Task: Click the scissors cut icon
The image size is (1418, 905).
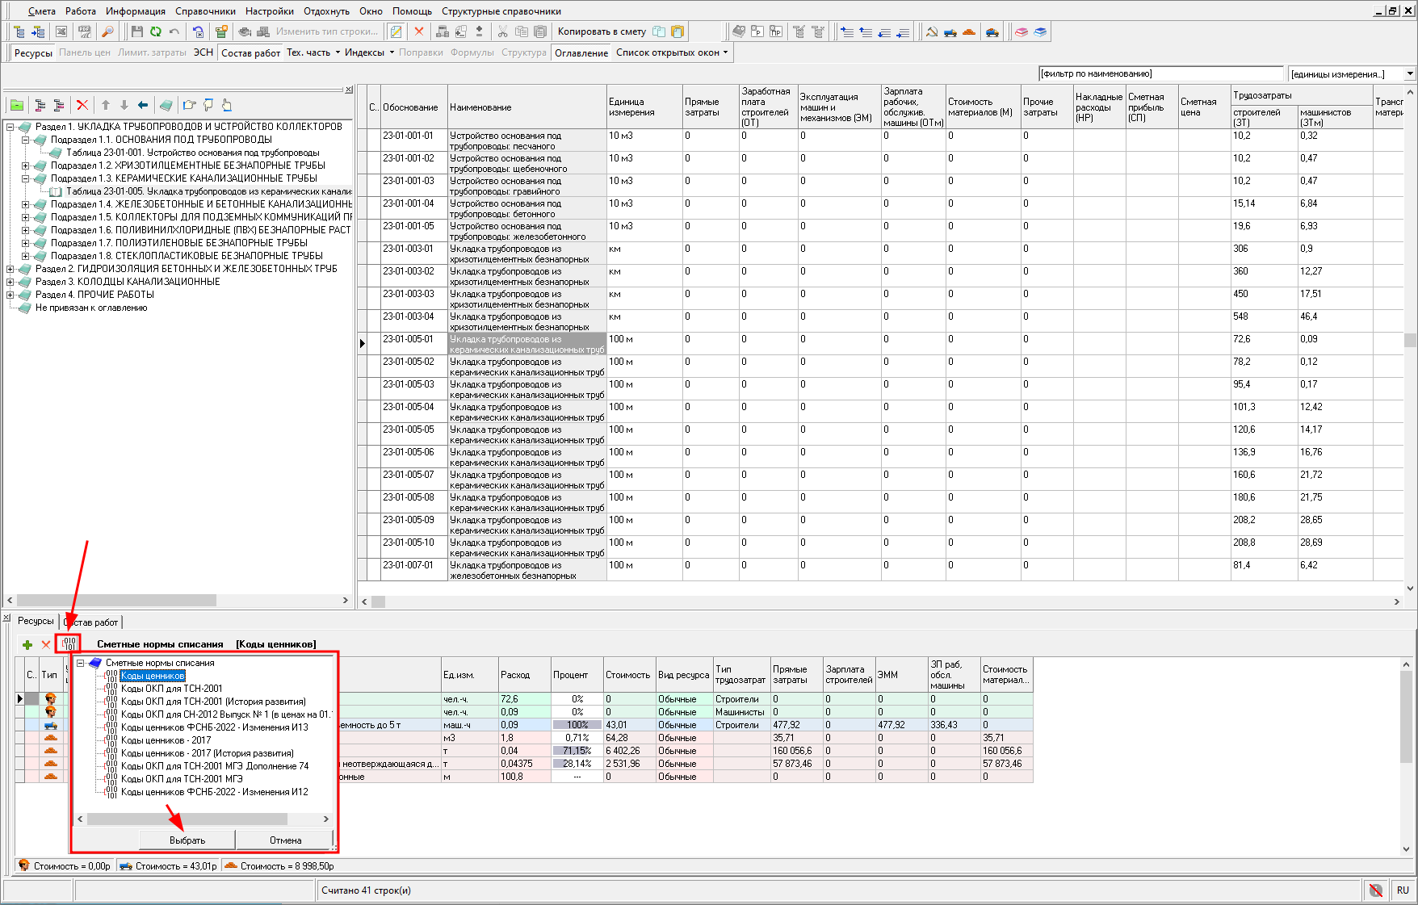Action: coord(502,31)
